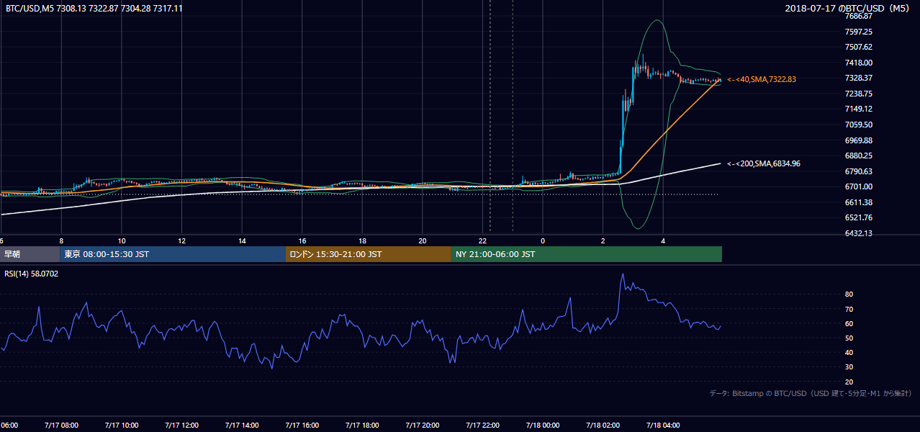Select the 7149.12 price label

859,109
